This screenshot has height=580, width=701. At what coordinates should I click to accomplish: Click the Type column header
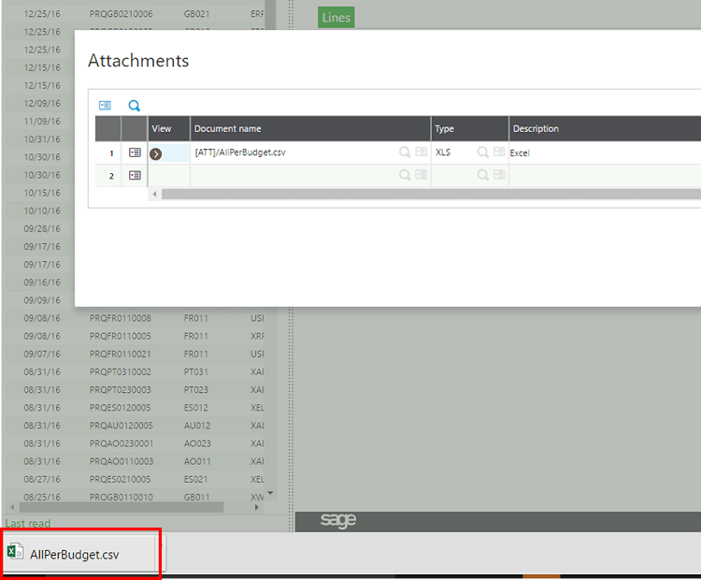470,129
